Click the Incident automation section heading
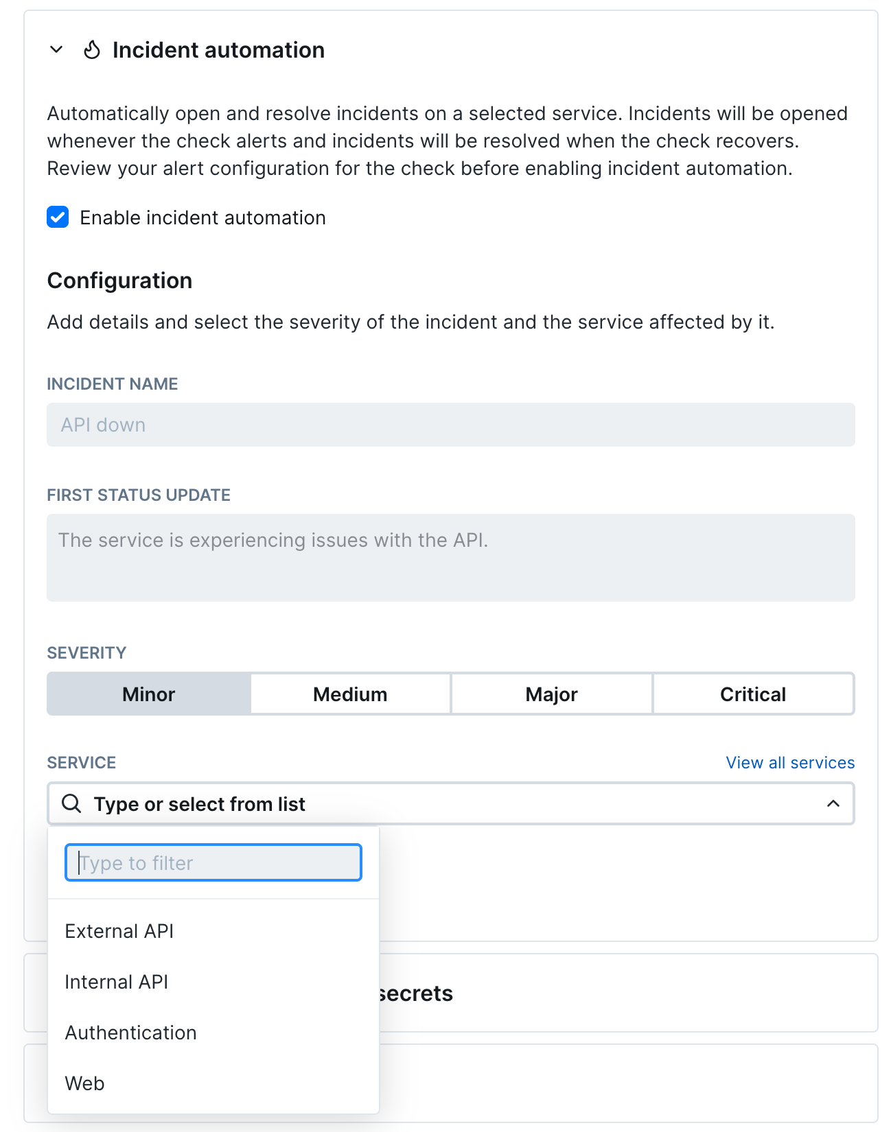This screenshot has height=1132, width=891. 218,50
